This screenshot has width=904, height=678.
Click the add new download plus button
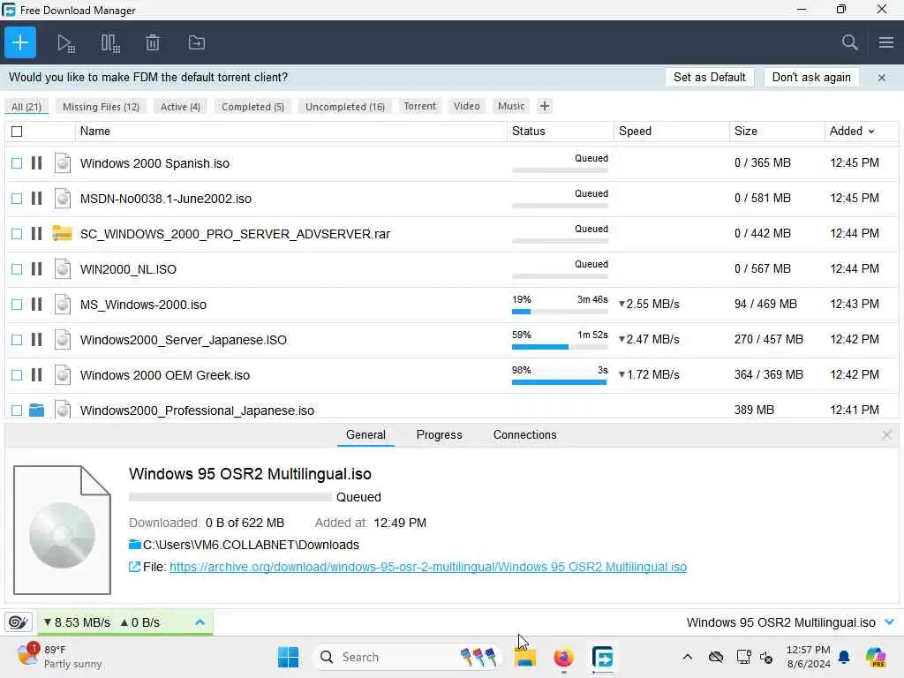pyautogui.click(x=20, y=42)
